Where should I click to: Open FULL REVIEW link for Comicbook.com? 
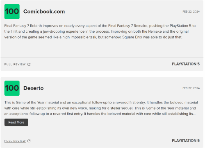pos(15,64)
